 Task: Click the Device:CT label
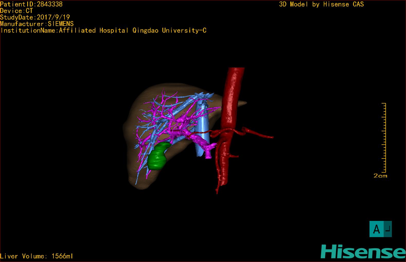[16, 11]
